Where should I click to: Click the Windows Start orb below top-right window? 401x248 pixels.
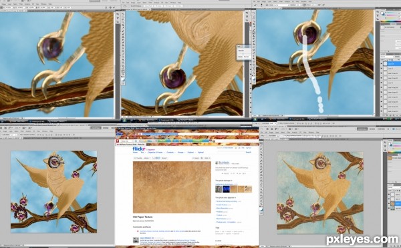click(x=255, y=119)
